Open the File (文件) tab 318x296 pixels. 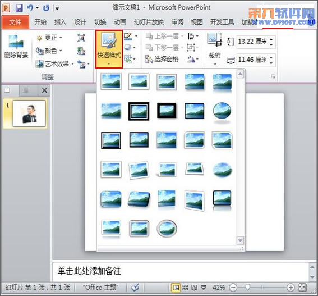pyautogui.click(x=15, y=22)
